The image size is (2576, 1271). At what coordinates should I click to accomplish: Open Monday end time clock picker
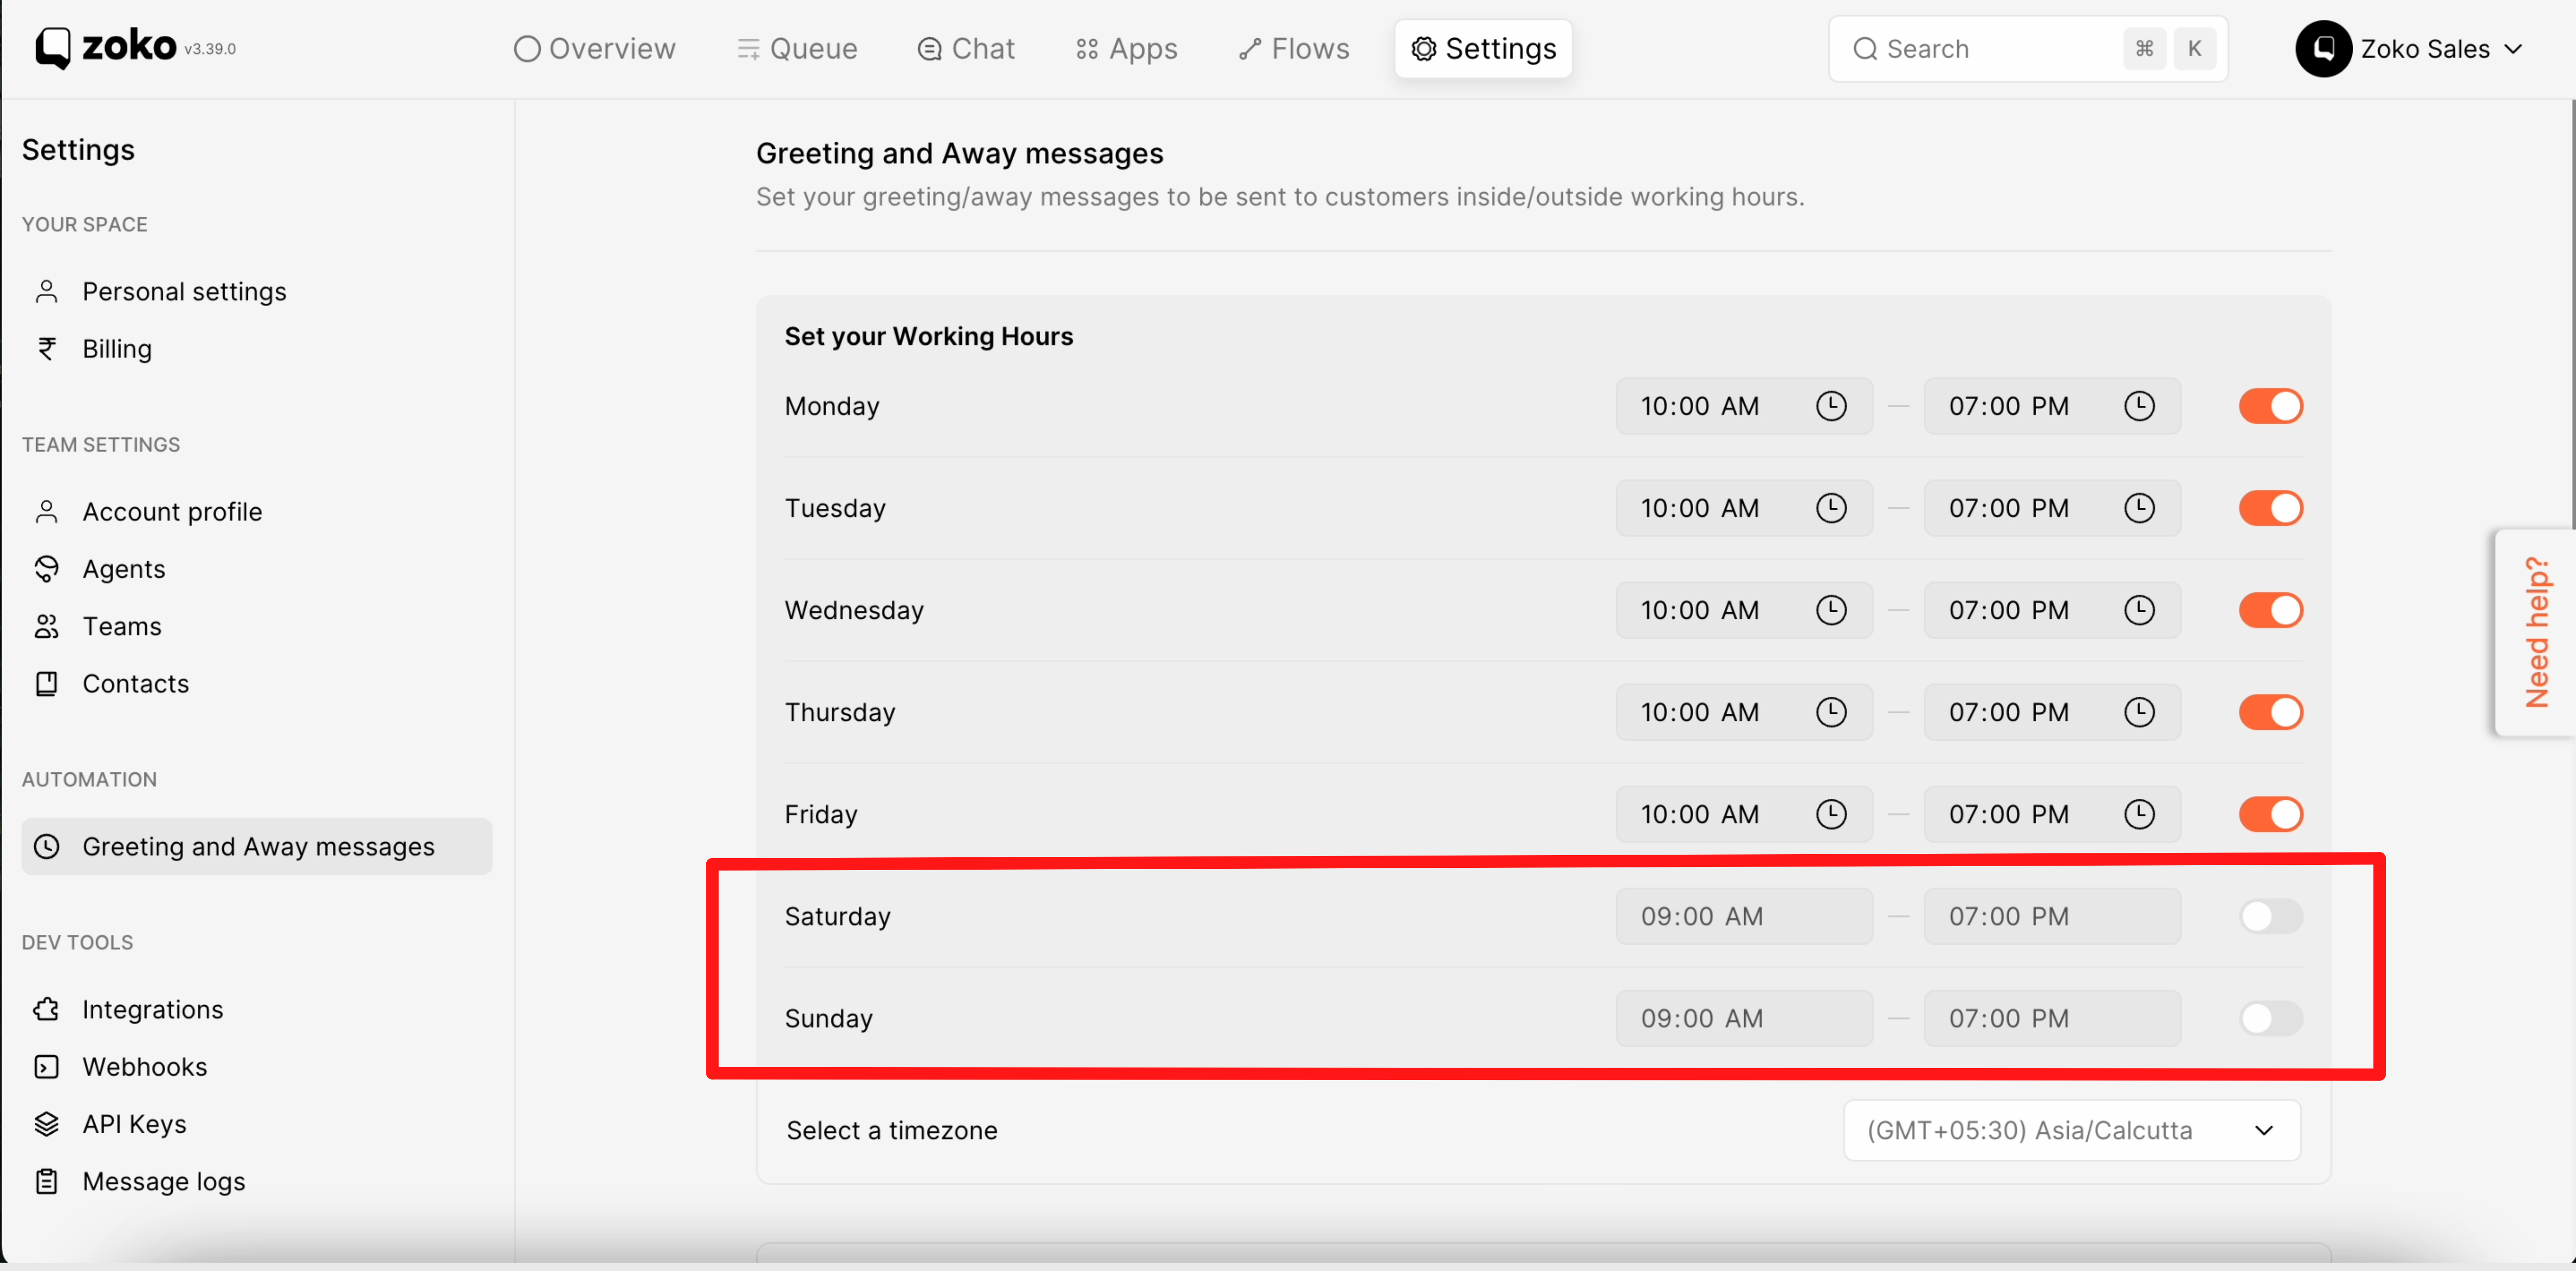pyautogui.click(x=2139, y=406)
